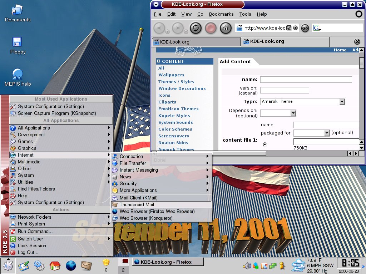Click the version input field
Screen dimensions: 366x274
click(285, 90)
